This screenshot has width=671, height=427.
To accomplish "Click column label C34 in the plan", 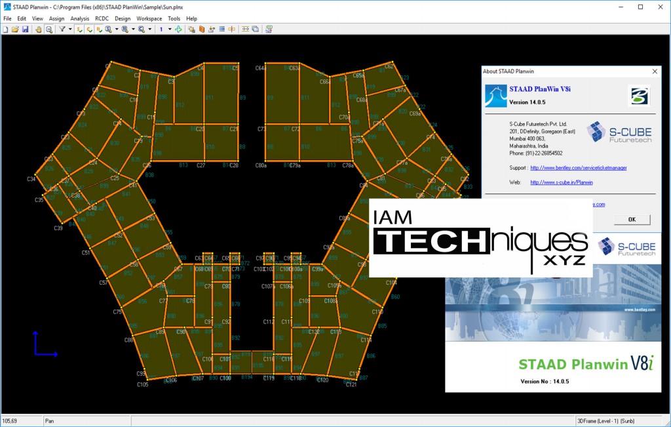I will click(31, 179).
